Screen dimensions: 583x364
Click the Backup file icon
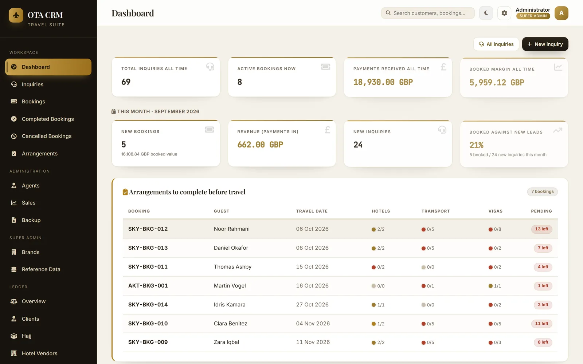click(14, 220)
